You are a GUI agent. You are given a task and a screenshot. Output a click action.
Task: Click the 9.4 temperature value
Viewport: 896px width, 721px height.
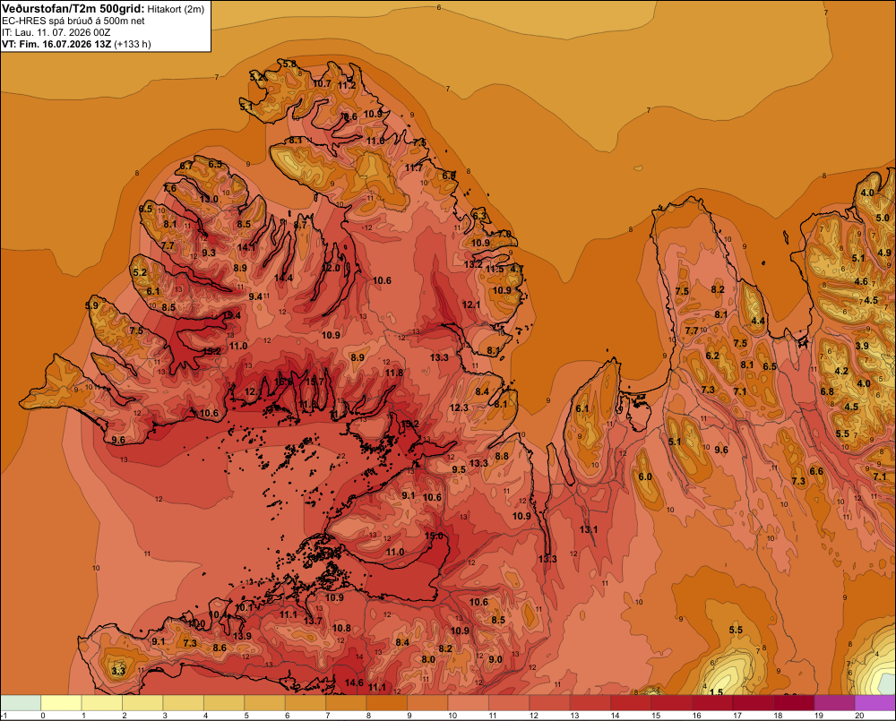255,296
